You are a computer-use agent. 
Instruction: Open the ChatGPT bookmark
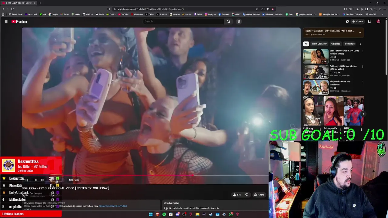click(x=371, y=14)
